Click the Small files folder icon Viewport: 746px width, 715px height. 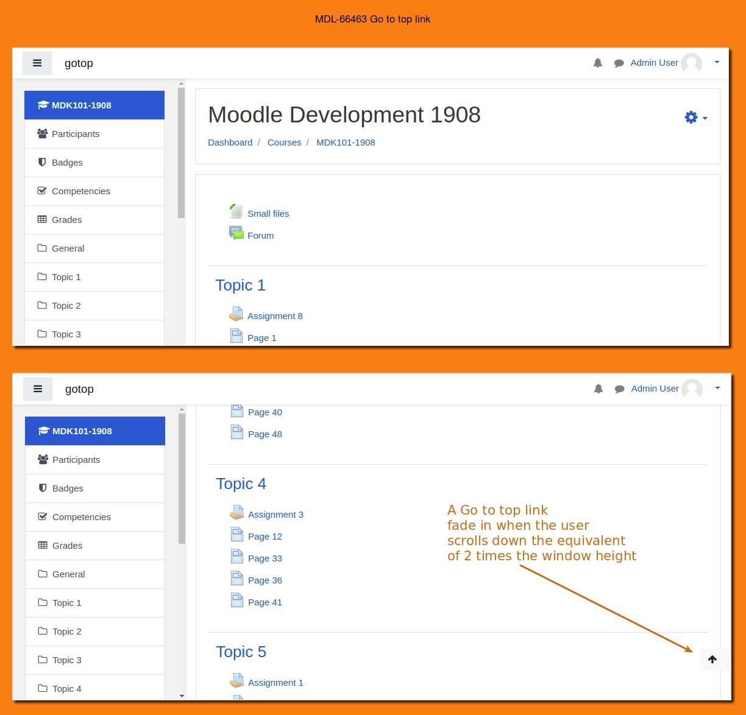(x=236, y=211)
